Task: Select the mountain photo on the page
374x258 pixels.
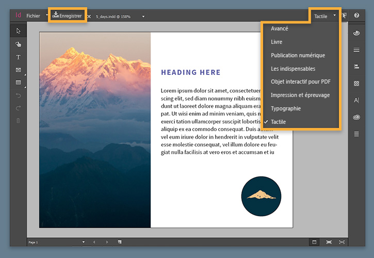Action: (95, 130)
